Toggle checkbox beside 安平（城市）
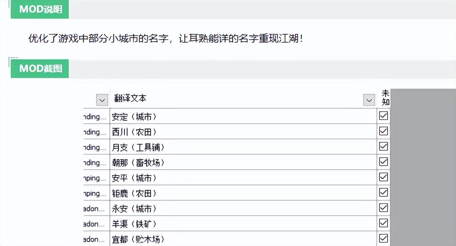456x246 pixels. [x=384, y=177]
